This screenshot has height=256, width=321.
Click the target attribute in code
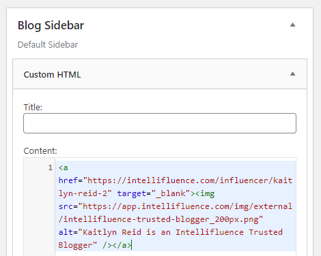tap(132, 193)
